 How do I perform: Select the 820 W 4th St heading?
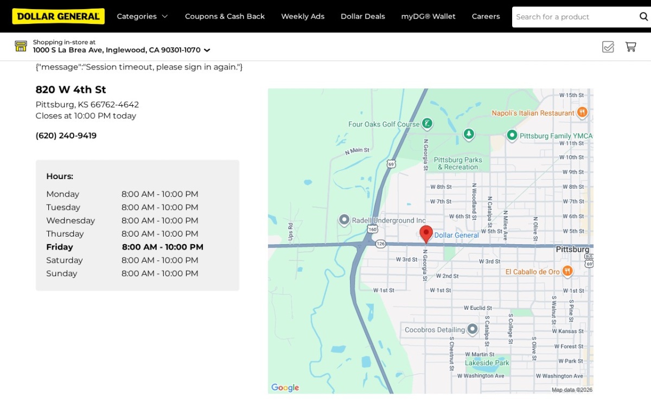(71, 90)
